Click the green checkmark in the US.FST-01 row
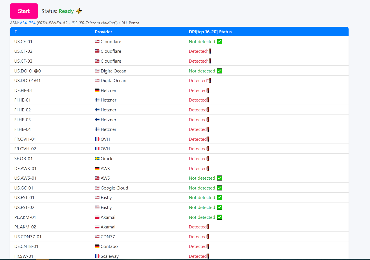Screen dimensions: 370x260 point(219,197)
